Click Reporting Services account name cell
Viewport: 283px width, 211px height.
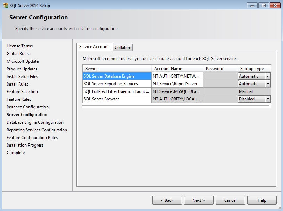(x=177, y=84)
